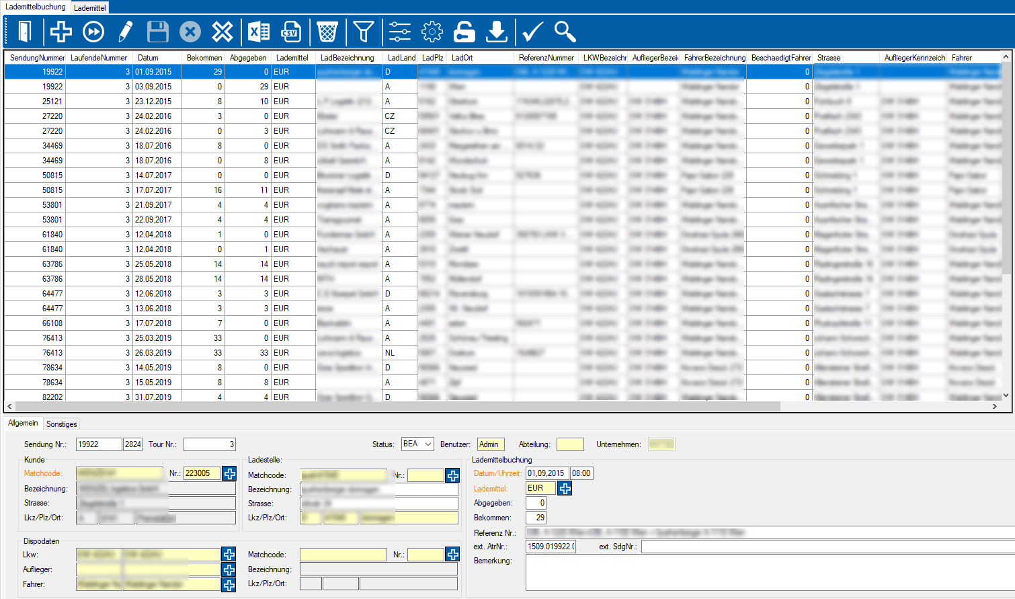Open the filter funnel tool
This screenshot has height=599, width=1015.
pos(364,32)
